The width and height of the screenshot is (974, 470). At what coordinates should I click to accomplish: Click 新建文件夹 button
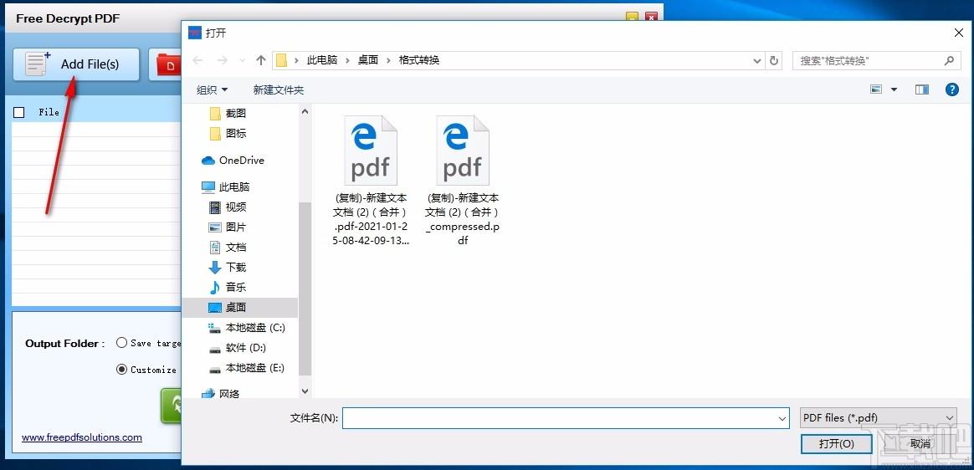pyautogui.click(x=279, y=90)
